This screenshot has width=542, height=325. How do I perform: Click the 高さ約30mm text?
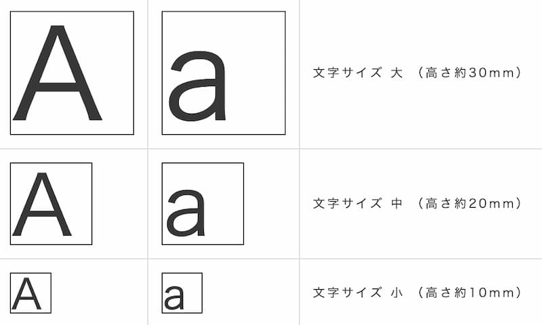[x=470, y=73]
